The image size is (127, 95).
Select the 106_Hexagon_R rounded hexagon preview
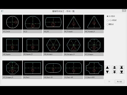tap(74, 45)
